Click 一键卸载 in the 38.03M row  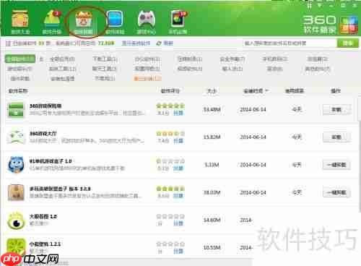click(336, 192)
